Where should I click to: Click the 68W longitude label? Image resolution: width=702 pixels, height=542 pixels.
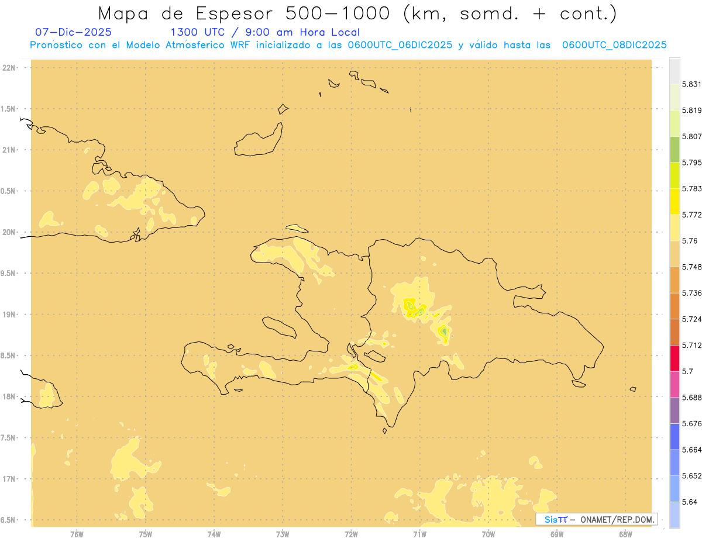[625, 534]
